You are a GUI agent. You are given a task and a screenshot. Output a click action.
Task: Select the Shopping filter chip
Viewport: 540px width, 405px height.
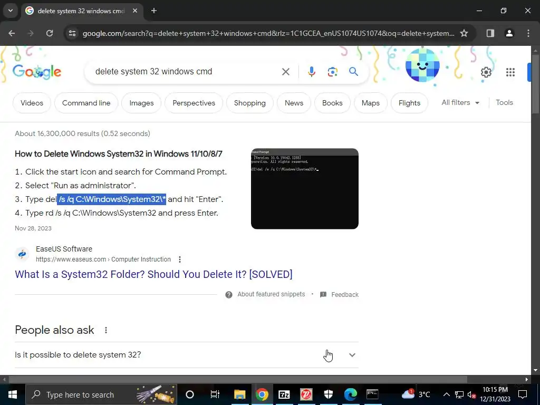pyautogui.click(x=249, y=103)
